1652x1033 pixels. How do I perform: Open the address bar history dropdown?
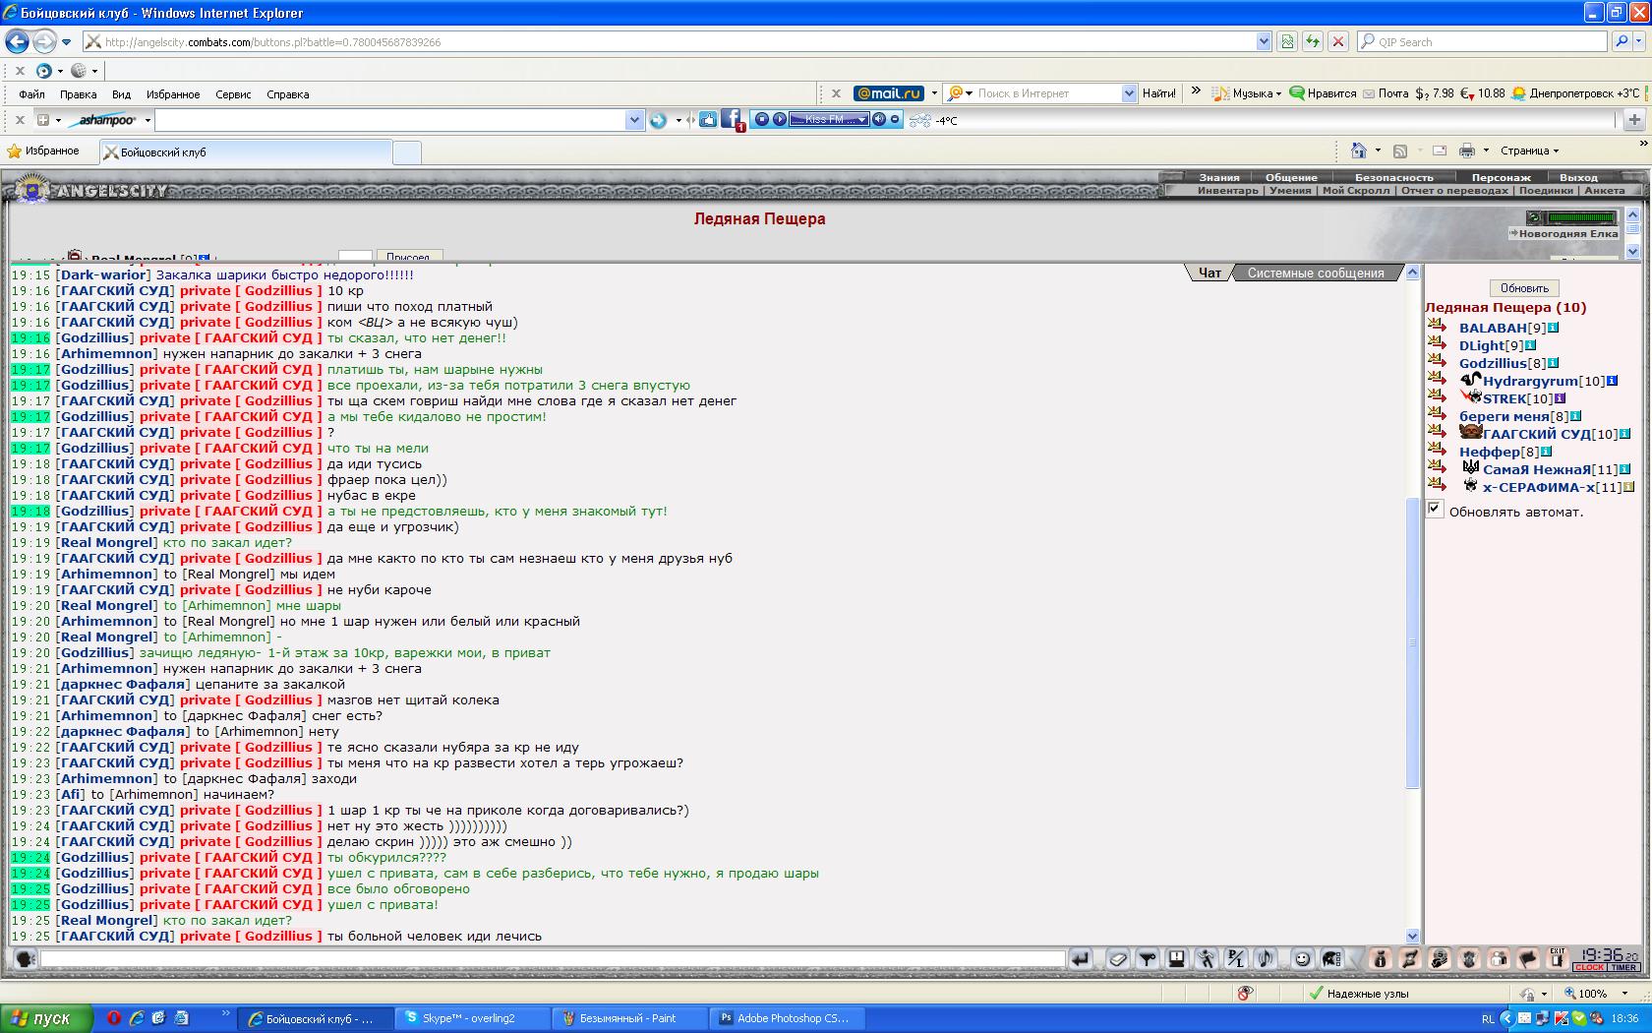pyautogui.click(x=1264, y=41)
